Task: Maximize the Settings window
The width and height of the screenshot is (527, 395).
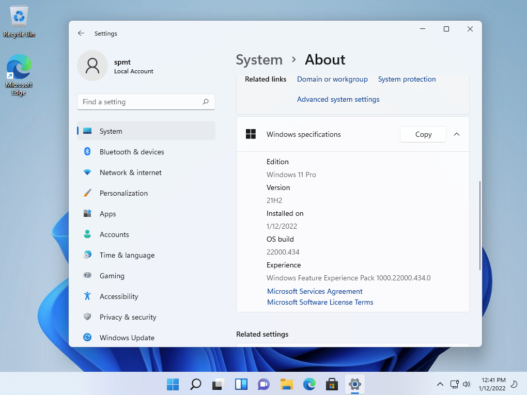Action: (x=446, y=29)
